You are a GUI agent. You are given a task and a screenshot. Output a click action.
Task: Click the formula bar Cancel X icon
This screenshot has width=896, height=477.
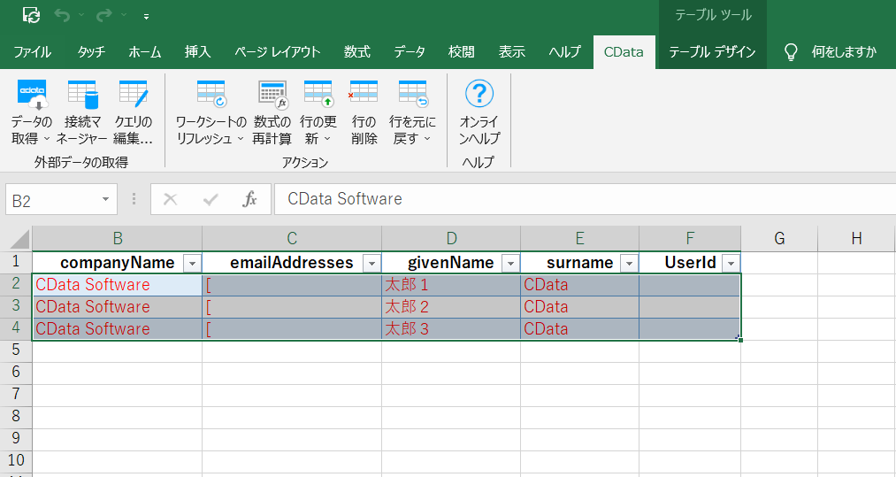(171, 199)
